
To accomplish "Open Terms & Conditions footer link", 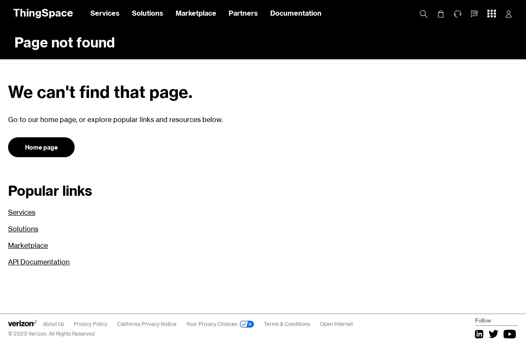I will (x=287, y=324).
